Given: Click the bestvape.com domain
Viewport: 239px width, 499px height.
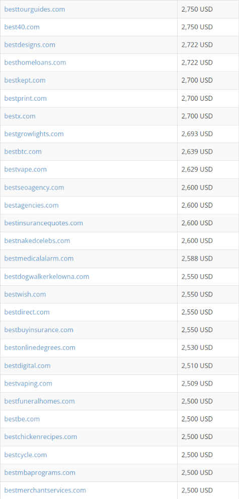Looking at the screenshot, I should [26, 170].
